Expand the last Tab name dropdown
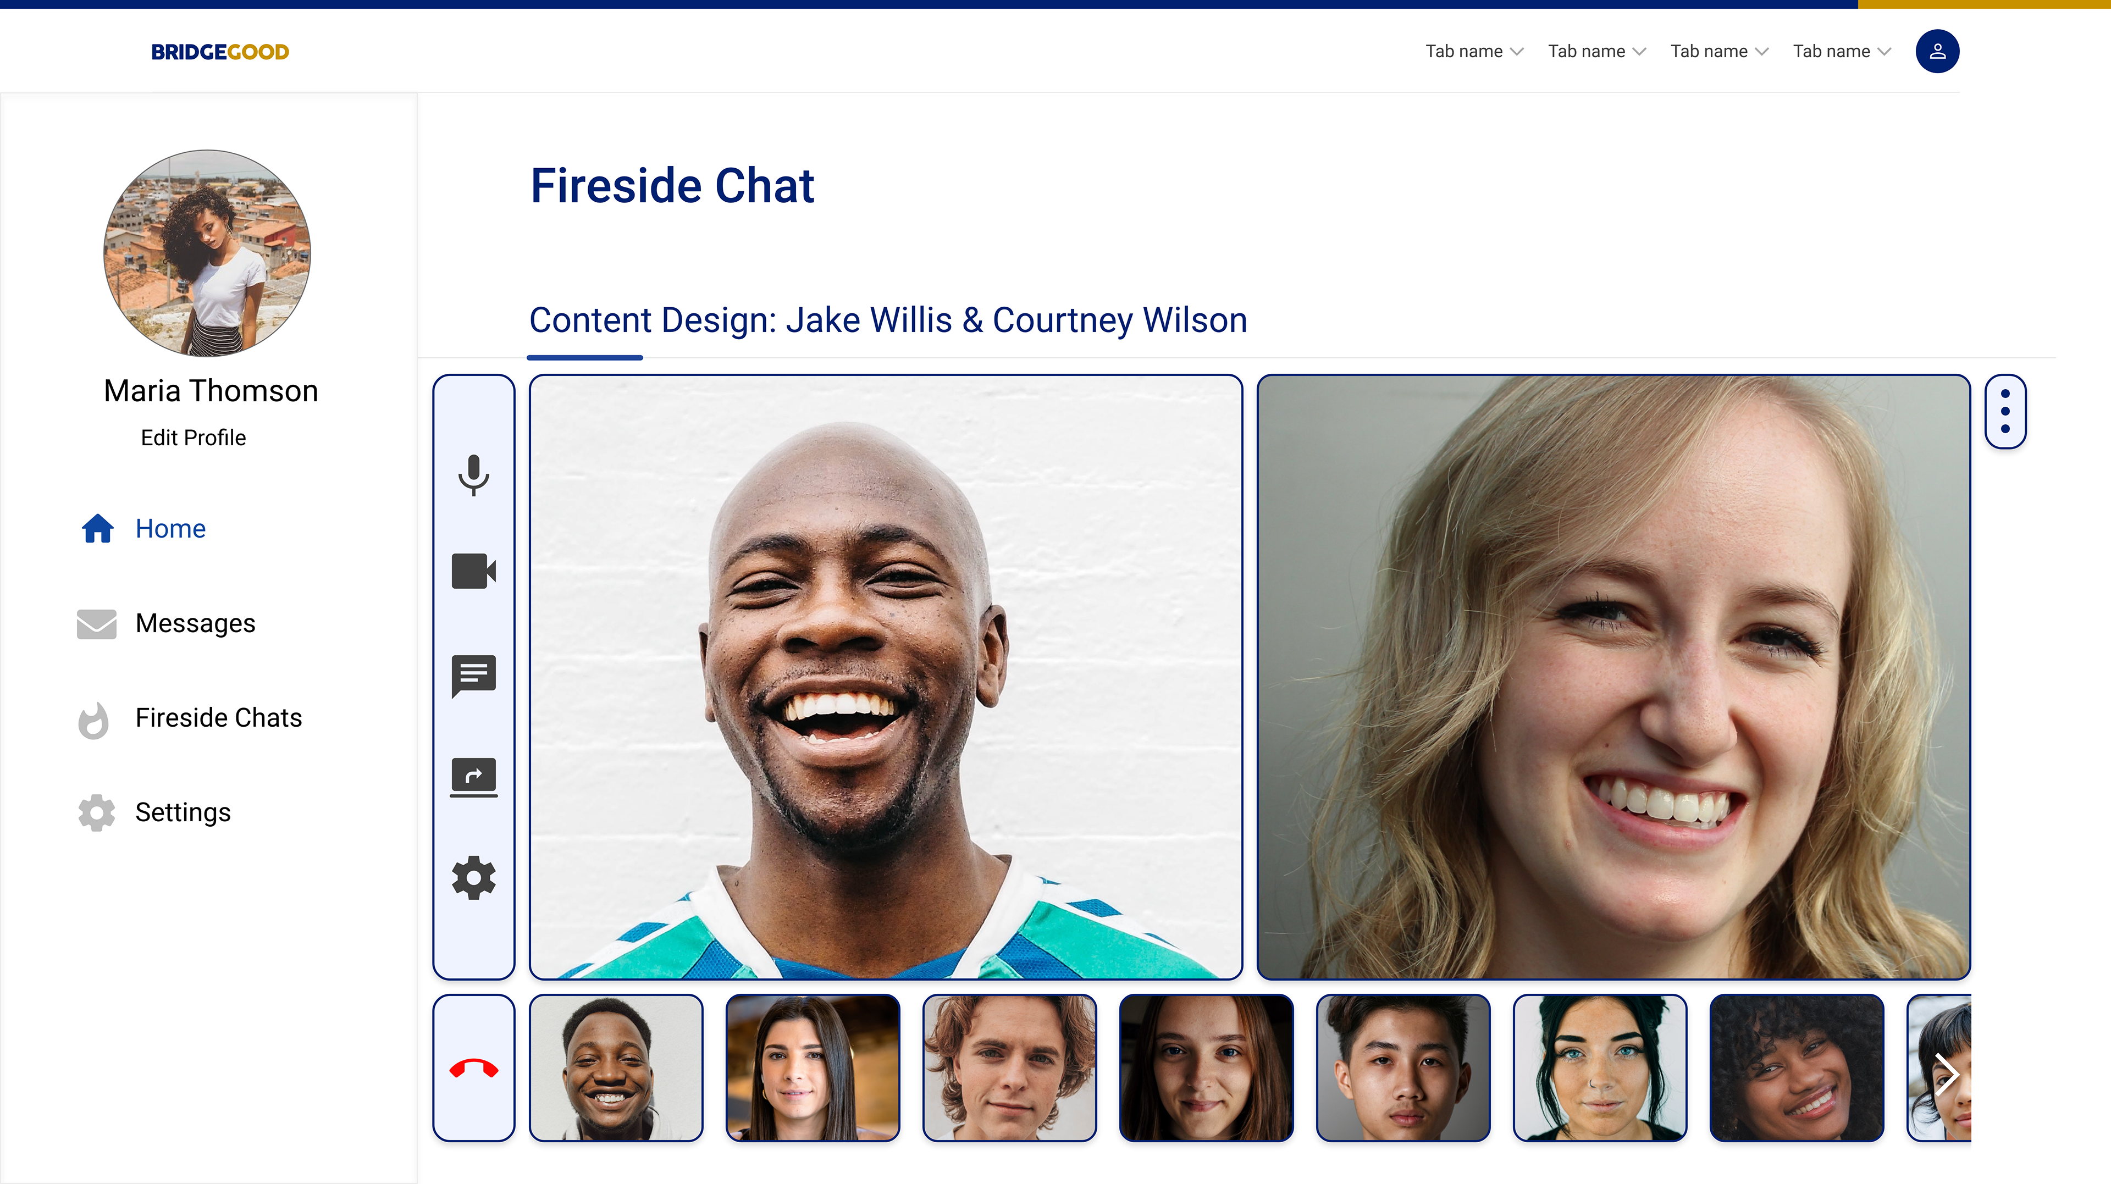 click(x=1842, y=52)
